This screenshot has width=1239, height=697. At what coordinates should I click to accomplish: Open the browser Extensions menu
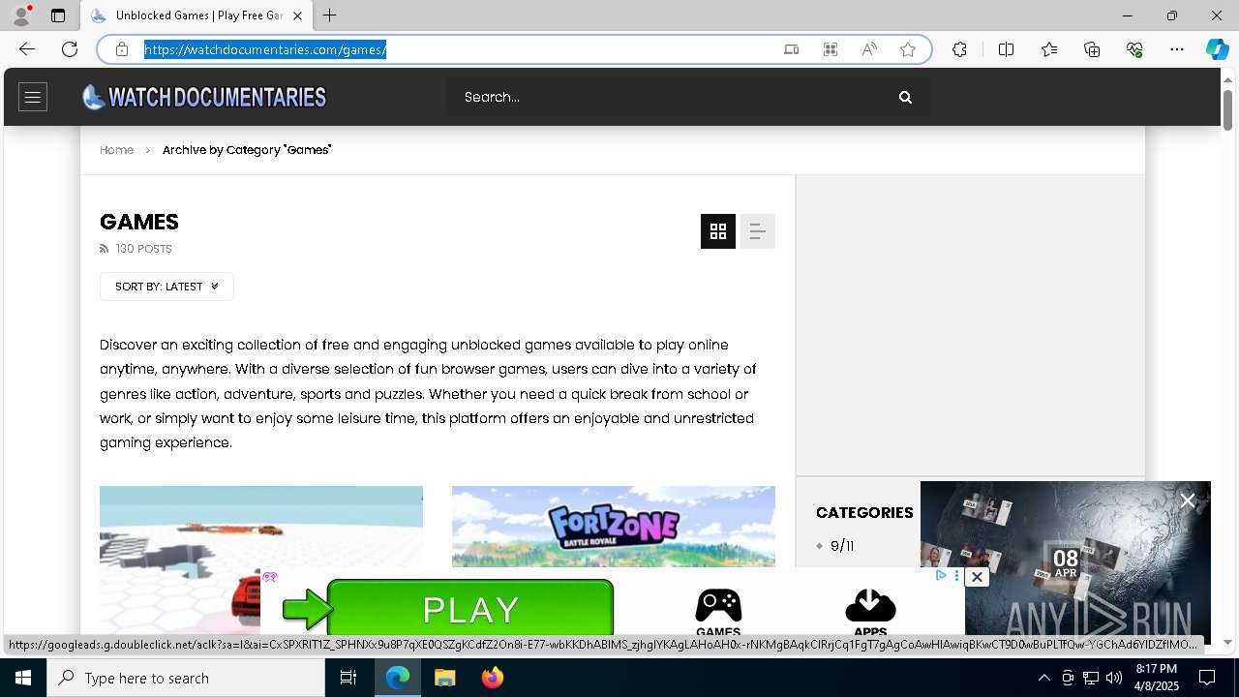[x=959, y=49]
